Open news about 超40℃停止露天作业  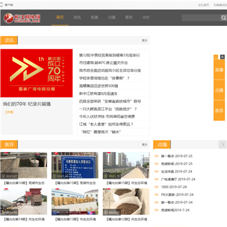pos(103,63)
